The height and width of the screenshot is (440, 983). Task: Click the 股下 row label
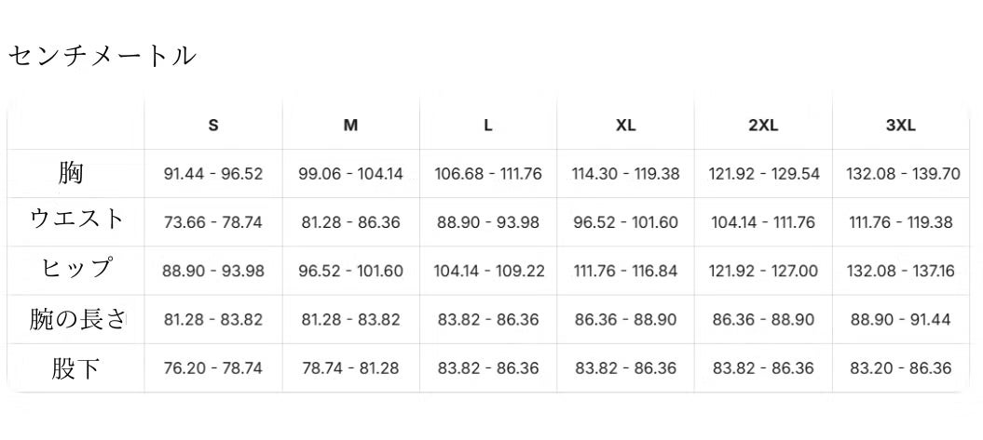[x=76, y=368]
